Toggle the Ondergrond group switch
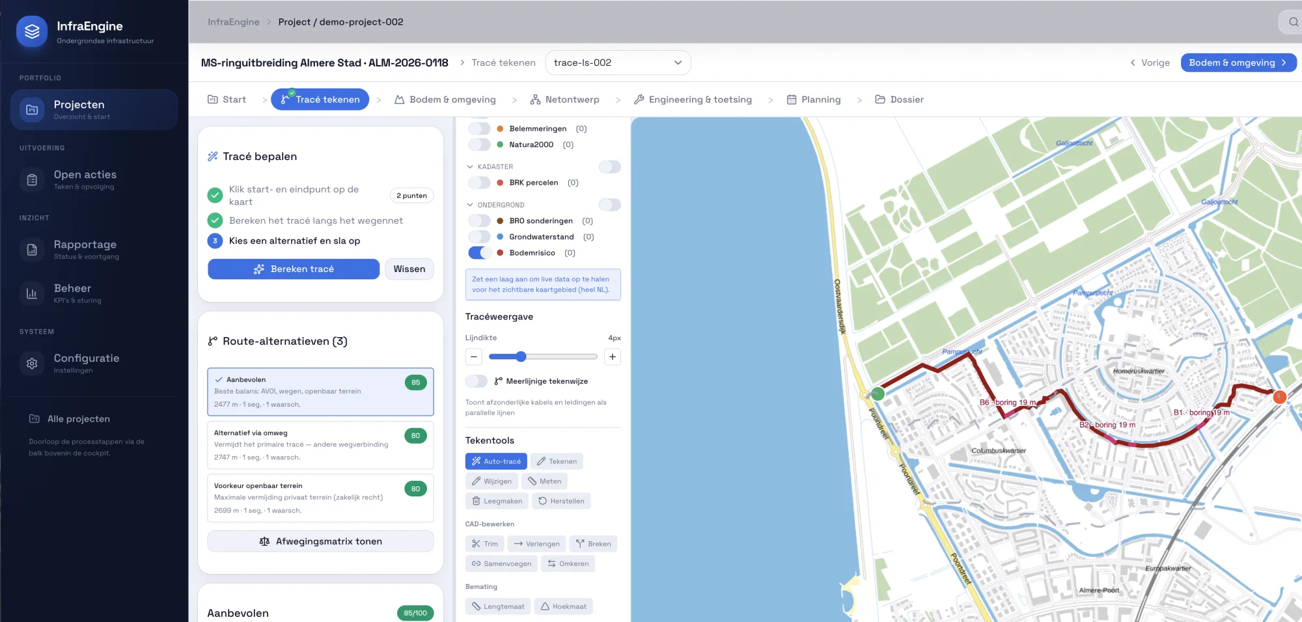Screen dimensions: 1302x622 pos(610,204)
